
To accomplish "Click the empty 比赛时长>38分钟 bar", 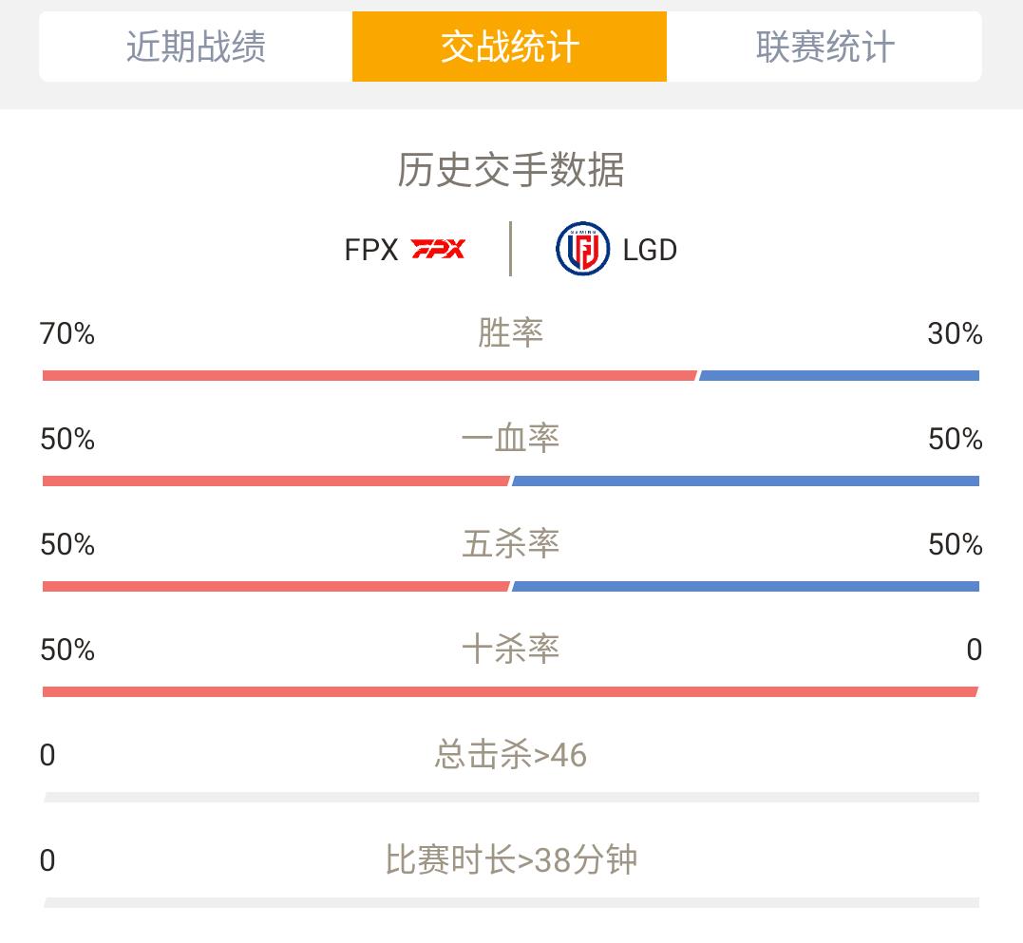I will point(511,903).
